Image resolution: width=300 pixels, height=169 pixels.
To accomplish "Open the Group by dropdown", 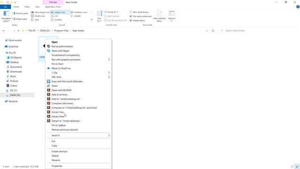I will [111, 12].
